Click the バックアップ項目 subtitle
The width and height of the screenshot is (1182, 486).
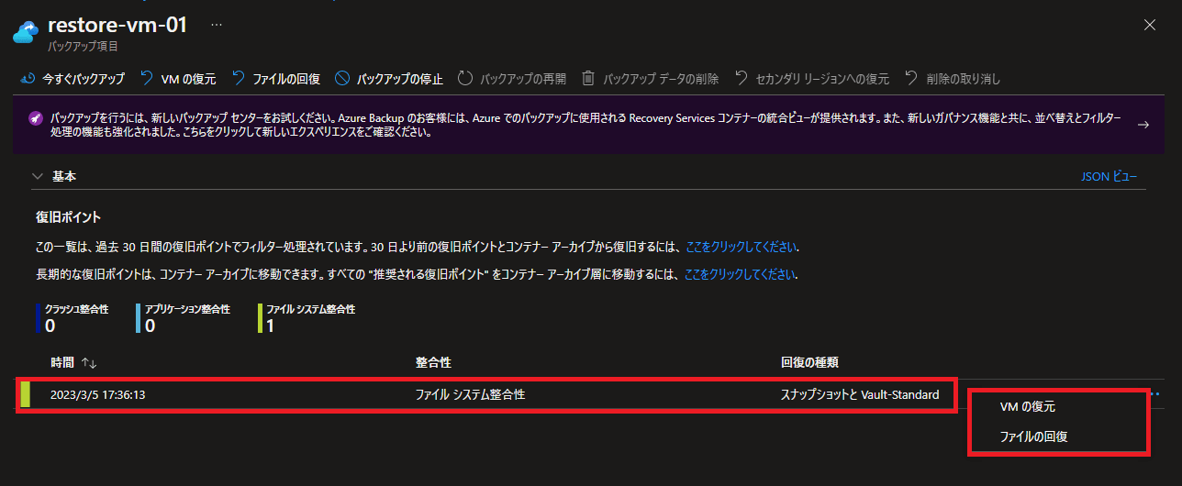click(83, 46)
